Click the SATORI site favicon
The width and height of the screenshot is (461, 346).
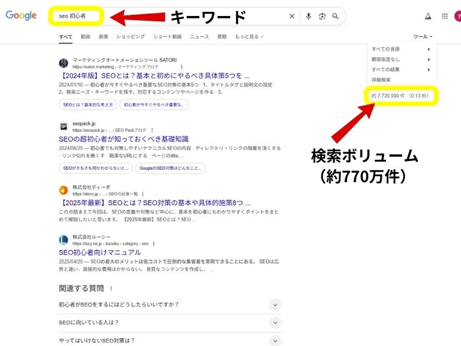point(63,63)
